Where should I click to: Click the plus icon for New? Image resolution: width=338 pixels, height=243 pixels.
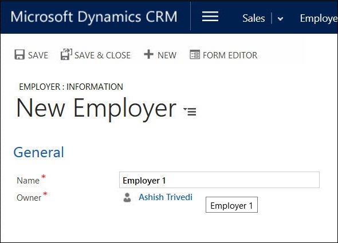tap(148, 54)
